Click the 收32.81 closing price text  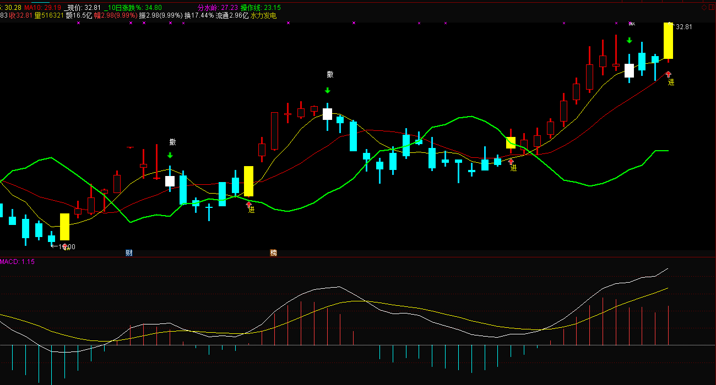coord(21,16)
